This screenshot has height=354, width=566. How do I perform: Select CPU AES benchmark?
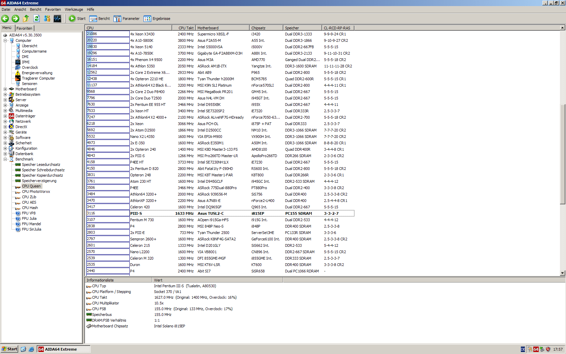(x=29, y=202)
